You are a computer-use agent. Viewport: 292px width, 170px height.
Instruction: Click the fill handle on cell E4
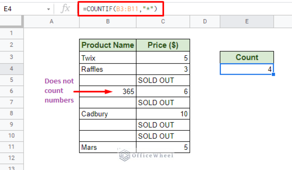pyautogui.click(x=273, y=74)
